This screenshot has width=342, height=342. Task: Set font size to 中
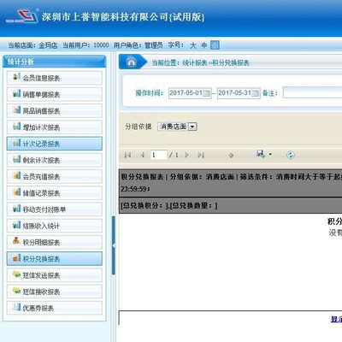pos(204,45)
